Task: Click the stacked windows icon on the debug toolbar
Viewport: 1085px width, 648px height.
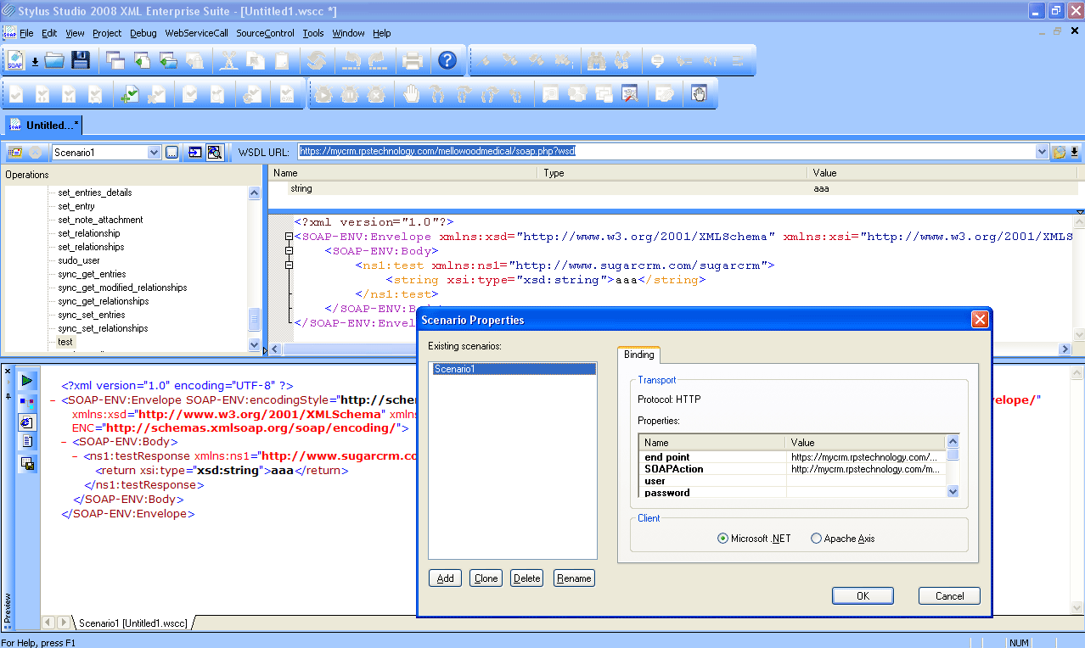Action: coord(604,94)
